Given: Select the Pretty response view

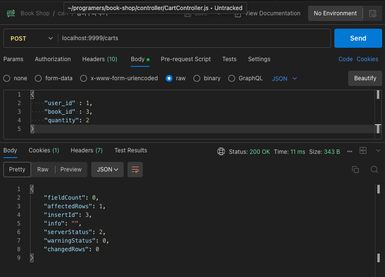Looking at the screenshot, I should [x=17, y=170].
